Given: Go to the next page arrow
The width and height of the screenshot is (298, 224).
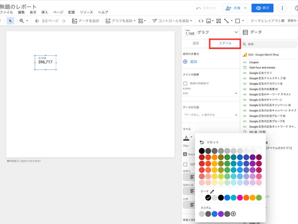Looking at the screenshot, I should 64,21.
